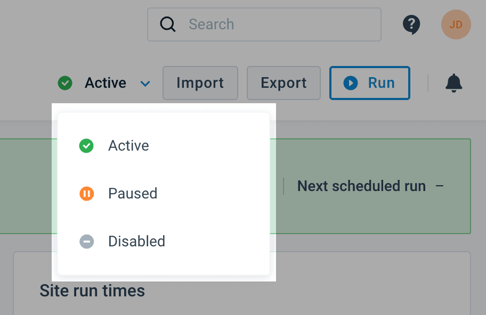This screenshot has width=486, height=315.
Task: Focus the Search text field
Action: coord(277,24)
